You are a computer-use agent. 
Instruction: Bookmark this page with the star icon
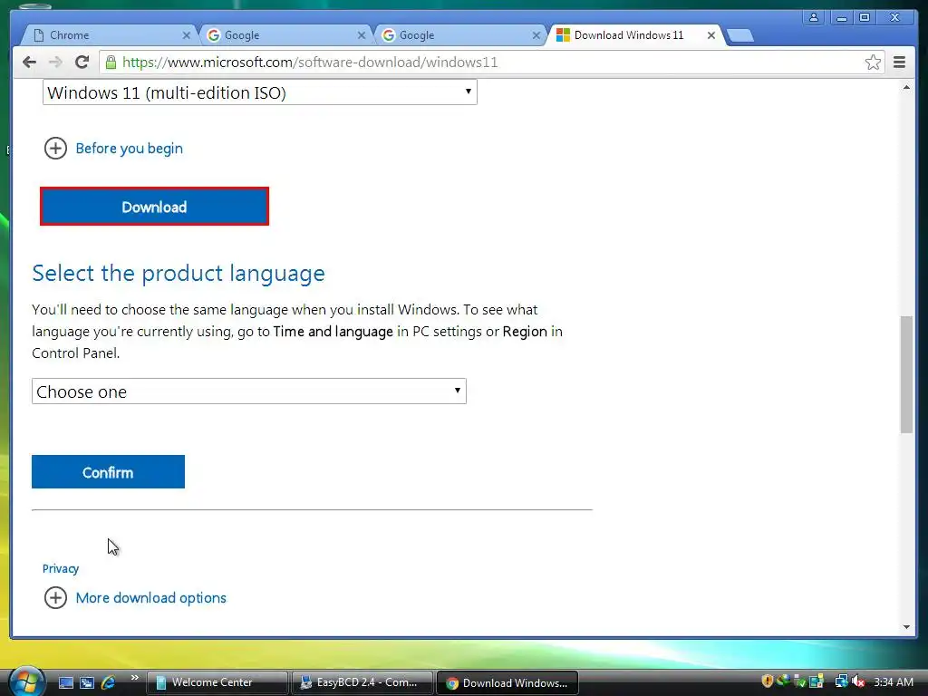coord(873,63)
